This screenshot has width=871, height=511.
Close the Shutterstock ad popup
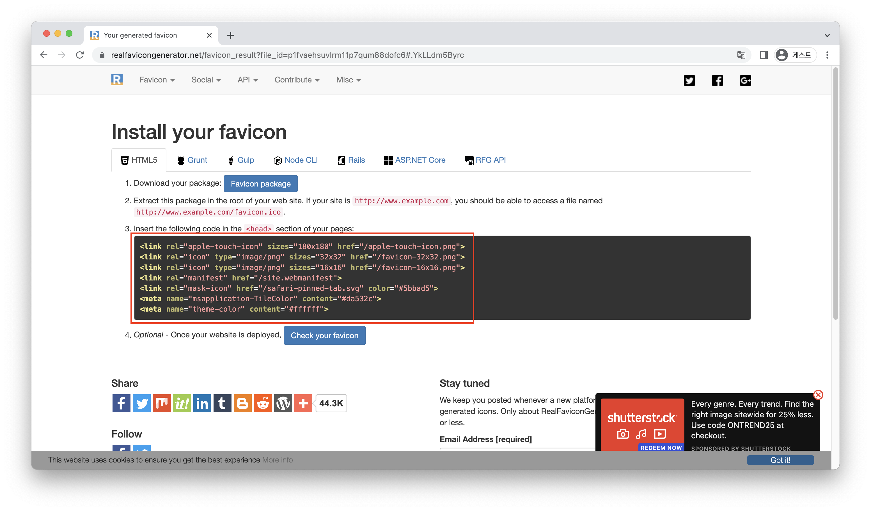818,394
